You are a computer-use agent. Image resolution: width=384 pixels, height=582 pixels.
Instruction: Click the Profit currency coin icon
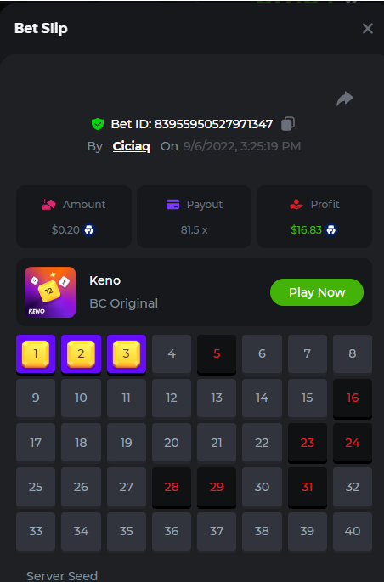point(331,229)
